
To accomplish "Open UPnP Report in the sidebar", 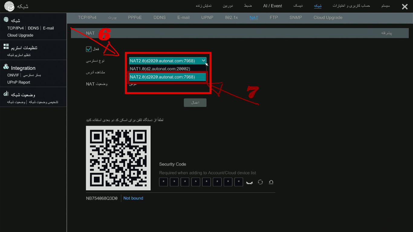I will point(19,82).
